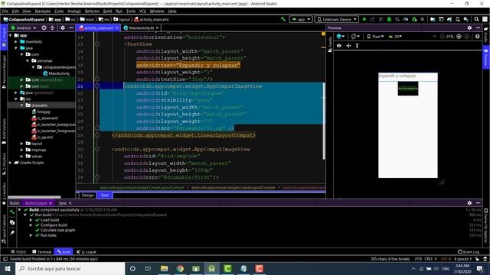Open the Refactor menu

(x=92, y=11)
